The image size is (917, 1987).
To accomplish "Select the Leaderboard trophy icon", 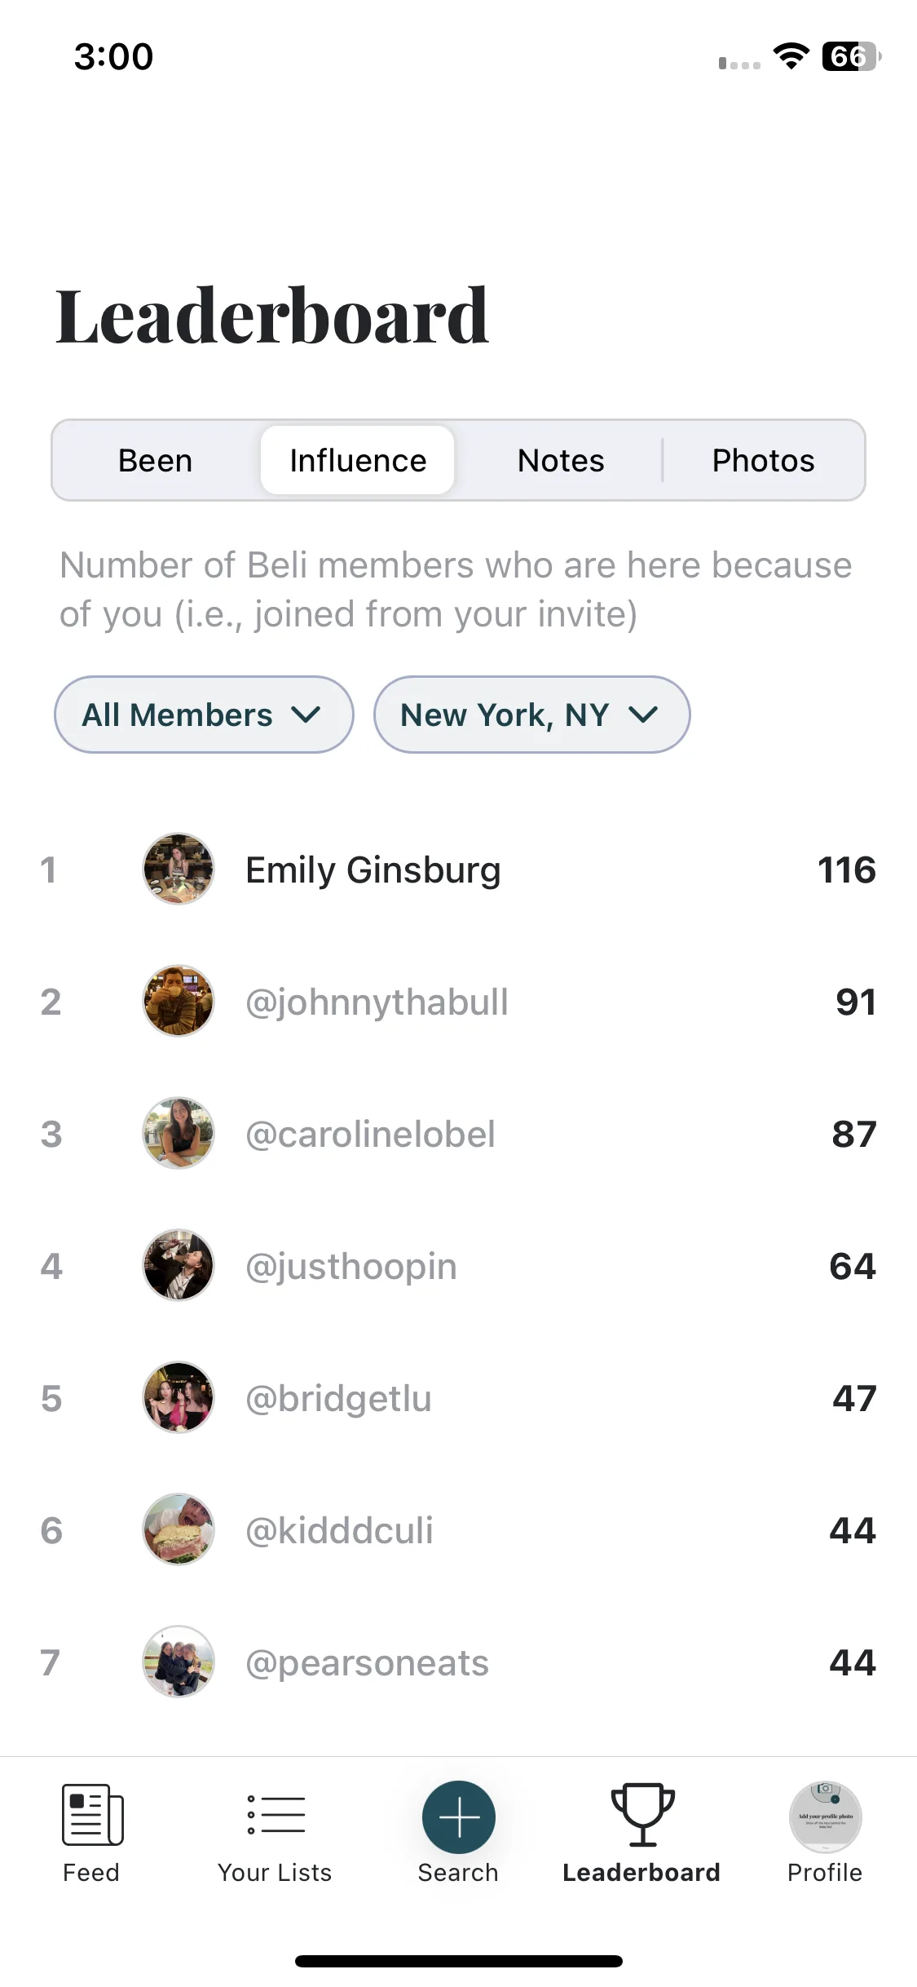I will (642, 1815).
